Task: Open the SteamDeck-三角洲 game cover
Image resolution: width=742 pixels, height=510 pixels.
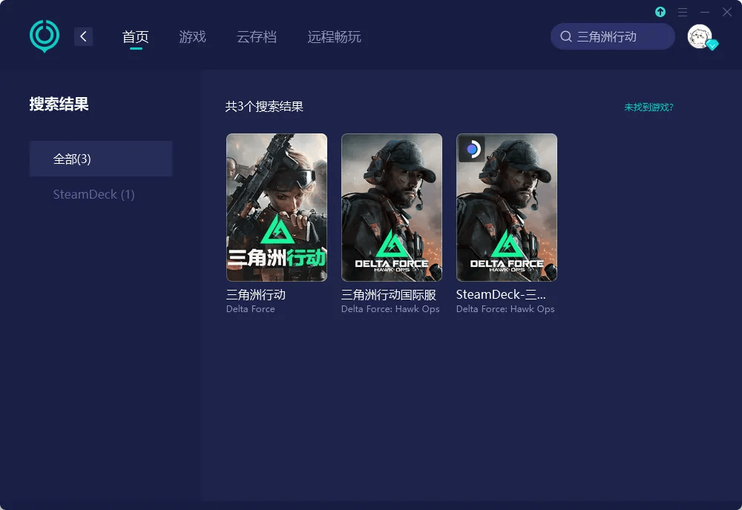Action: click(506, 207)
